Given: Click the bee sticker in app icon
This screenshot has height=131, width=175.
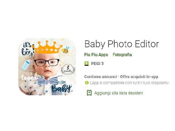Looking at the screenshot, I should click(x=66, y=50).
